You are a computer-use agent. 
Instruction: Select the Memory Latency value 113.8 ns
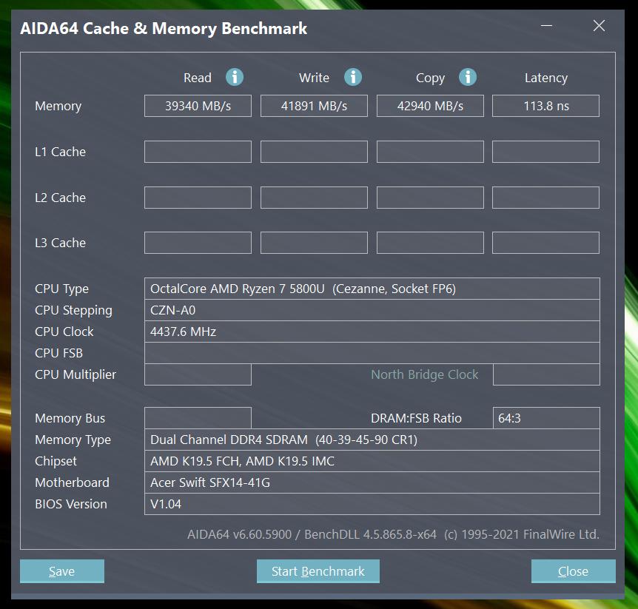545,105
